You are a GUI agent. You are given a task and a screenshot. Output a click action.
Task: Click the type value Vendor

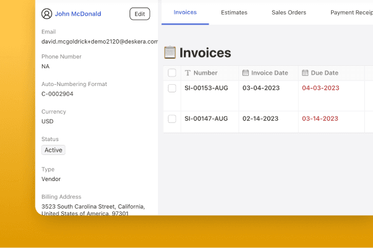(x=51, y=179)
